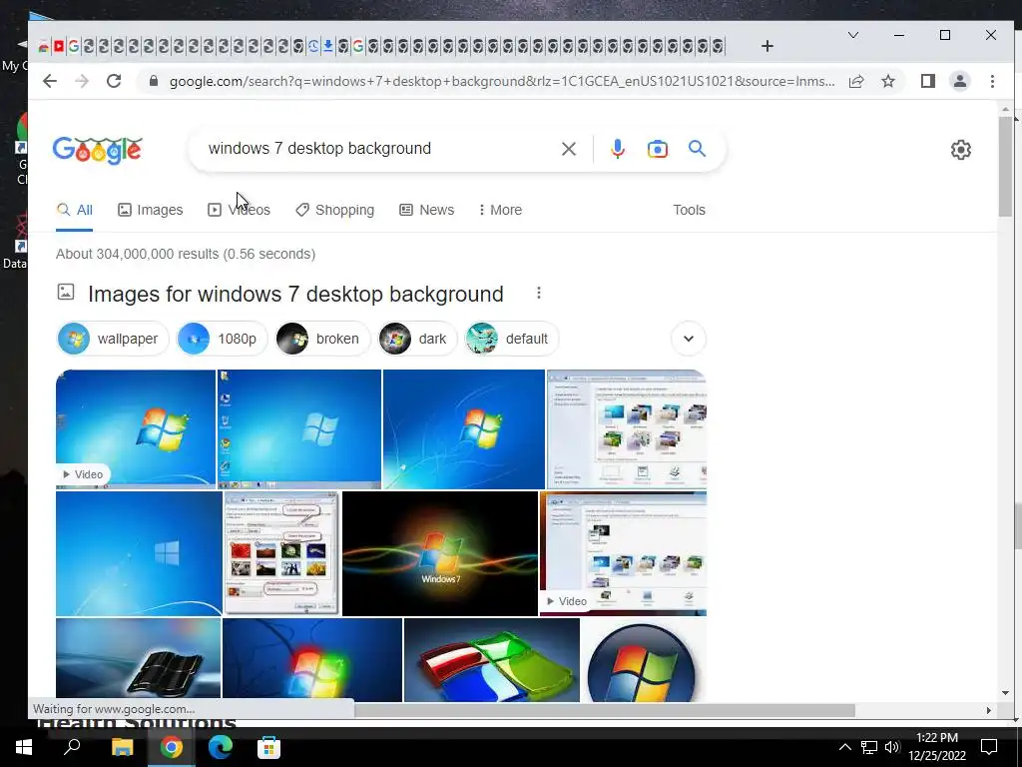Open first Windows 7 wallpaper video thumbnail
1022x767 pixels.
[x=136, y=428]
